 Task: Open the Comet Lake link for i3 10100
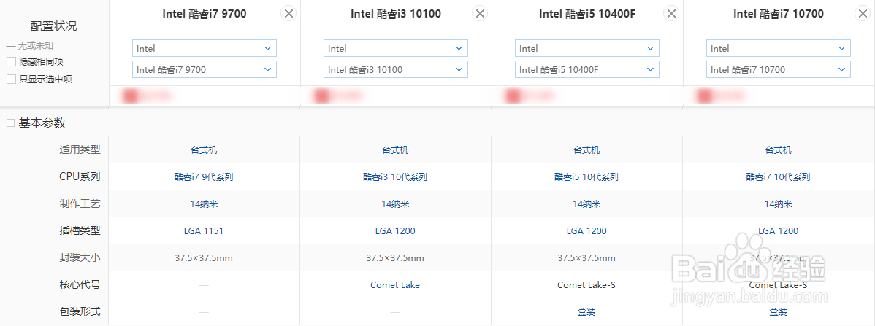(395, 284)
